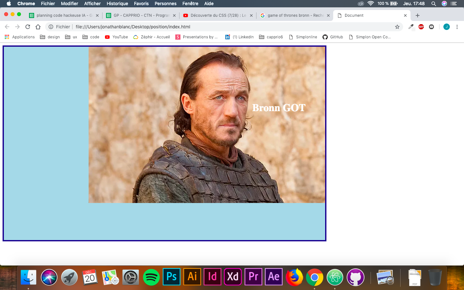Open the Historique menu
This screenshot has width=464, height=290.
[117, 4]
